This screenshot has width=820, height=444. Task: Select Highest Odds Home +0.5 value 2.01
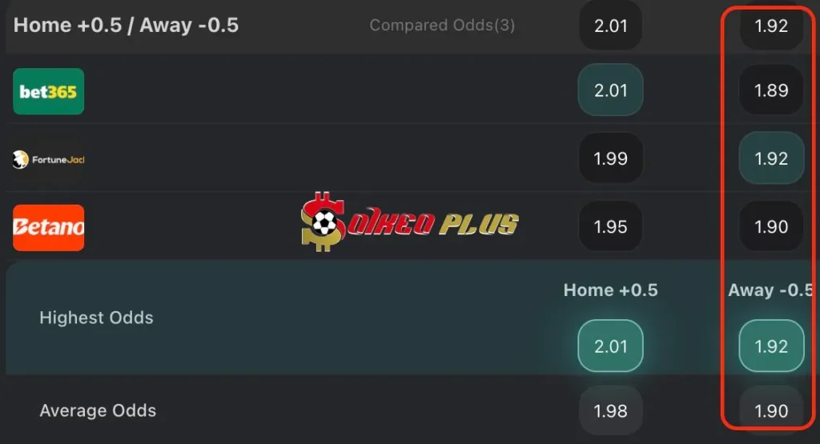pos(610,346)
